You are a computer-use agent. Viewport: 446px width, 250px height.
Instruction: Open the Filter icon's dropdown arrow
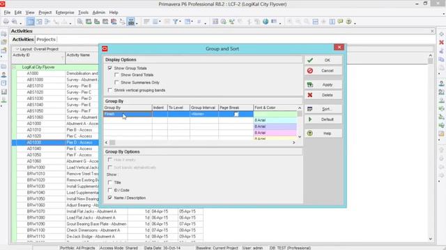click(180, 22)
